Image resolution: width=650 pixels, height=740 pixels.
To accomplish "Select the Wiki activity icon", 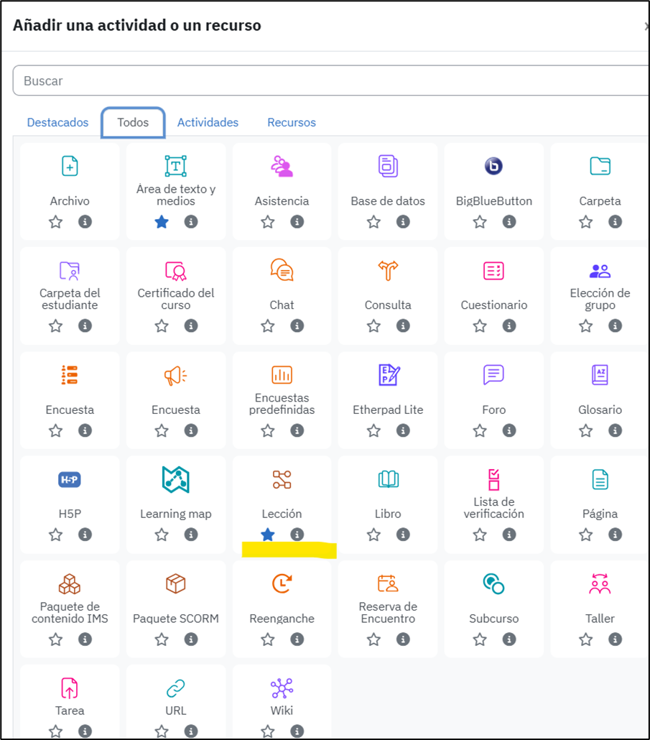I will tap(282, 688).
